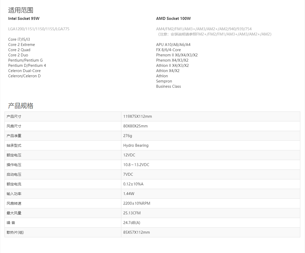Click the 注意 installation note line

(x=214, y=34)
